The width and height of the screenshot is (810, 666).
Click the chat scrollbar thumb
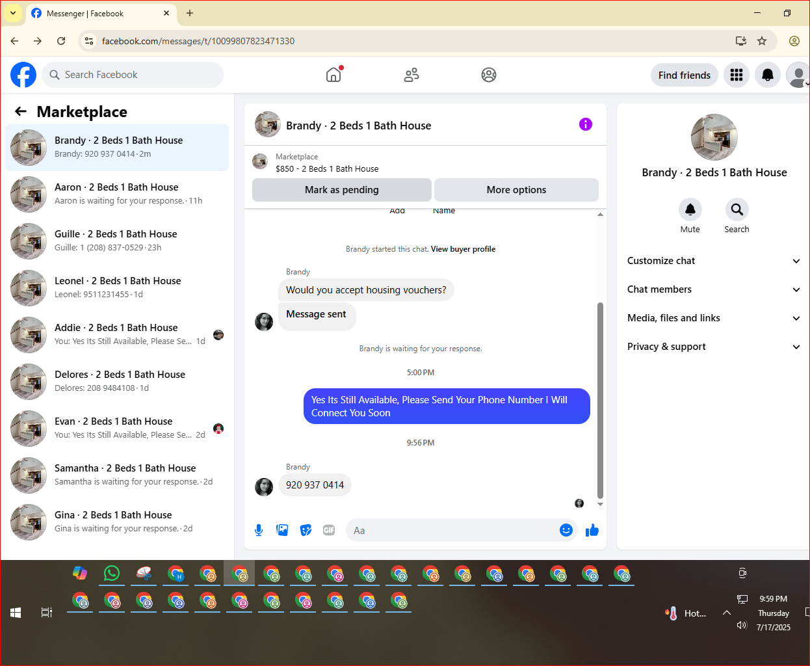[x=600, y=400]
